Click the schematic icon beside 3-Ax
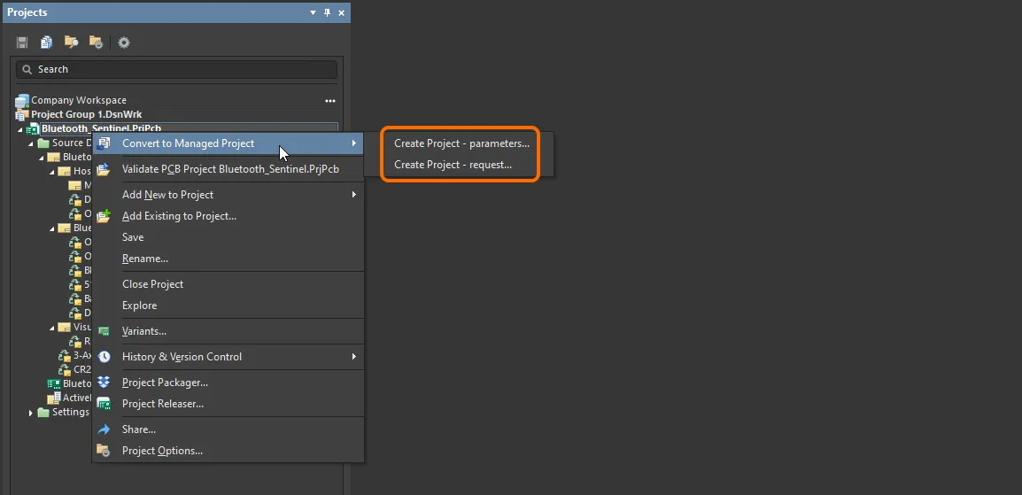This screenshot has height=495, width=1022. point(65,356)
